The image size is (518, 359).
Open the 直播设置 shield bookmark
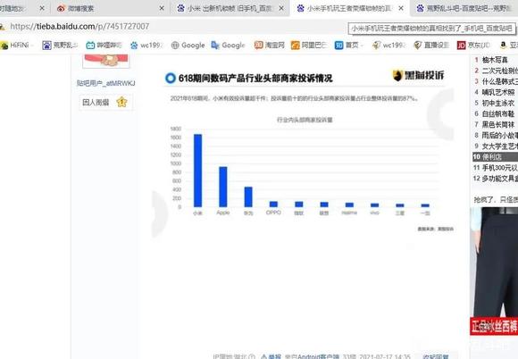click(431, 46)
